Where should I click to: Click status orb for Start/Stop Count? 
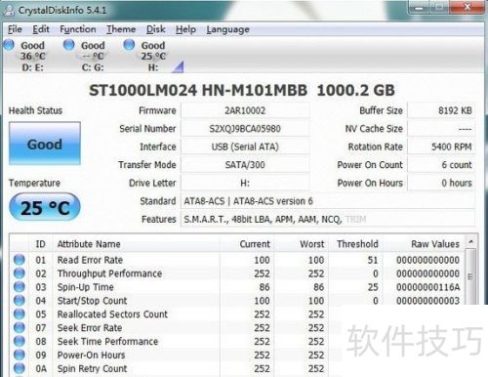click(20, 300)
